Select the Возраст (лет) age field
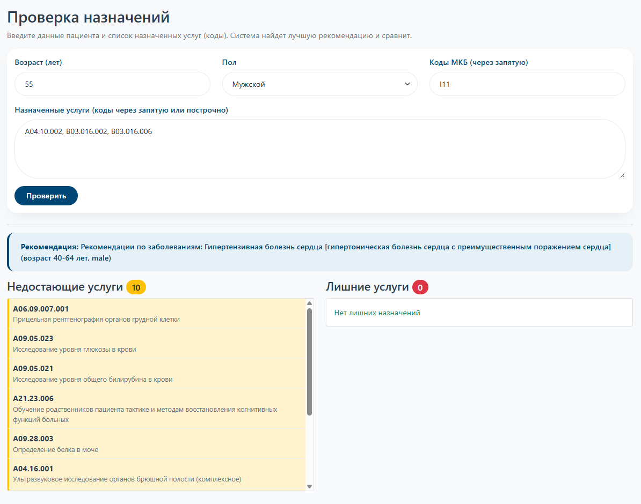641x504 pixels. tap(112, 84)
